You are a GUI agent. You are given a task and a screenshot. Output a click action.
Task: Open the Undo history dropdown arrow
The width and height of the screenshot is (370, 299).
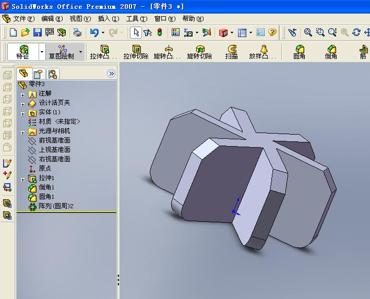click(103, 32)
